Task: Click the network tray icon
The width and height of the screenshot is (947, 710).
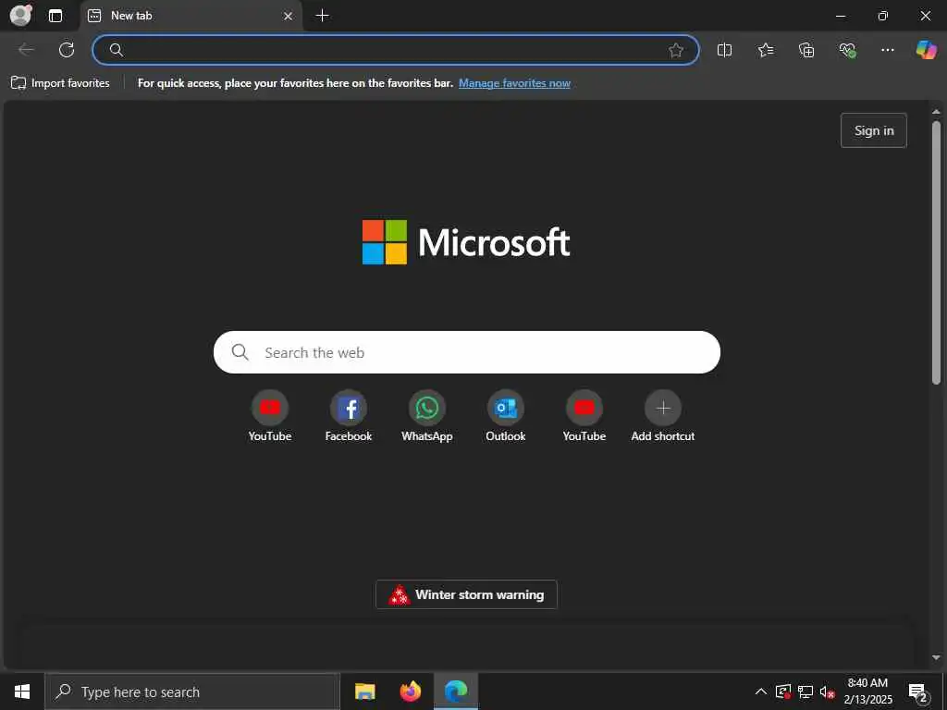Action: [x=806, y=692]
